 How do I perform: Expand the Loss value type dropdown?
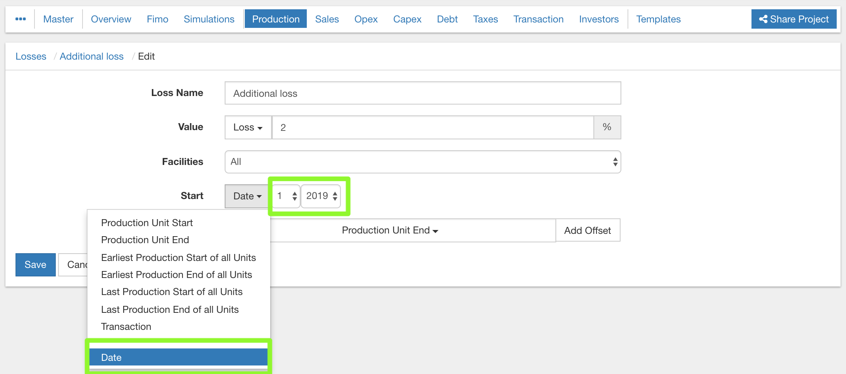(x=248, y=127)
